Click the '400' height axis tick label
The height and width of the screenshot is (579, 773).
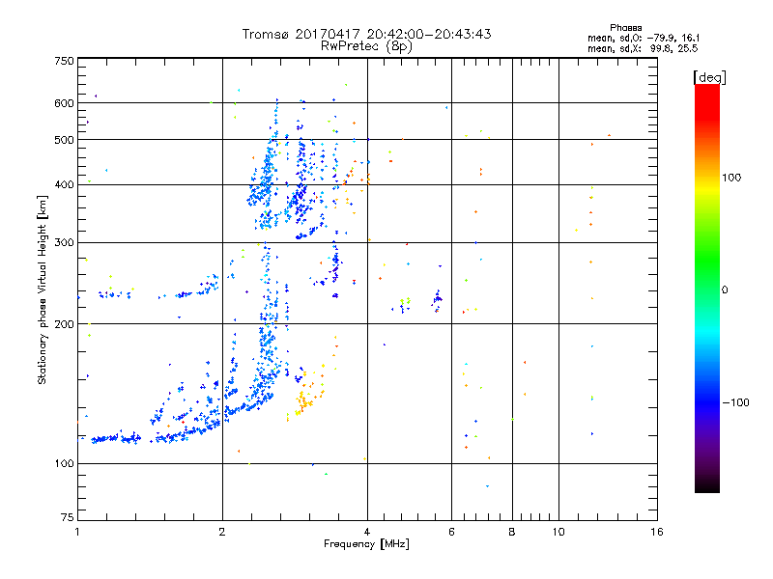click(64, 184)
